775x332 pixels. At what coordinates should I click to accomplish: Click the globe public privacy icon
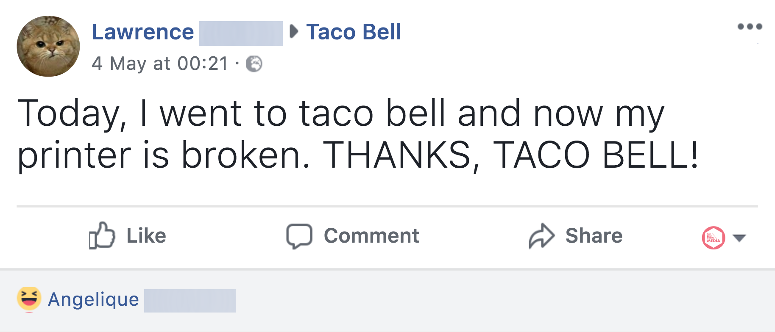click(x=254, y=64)
